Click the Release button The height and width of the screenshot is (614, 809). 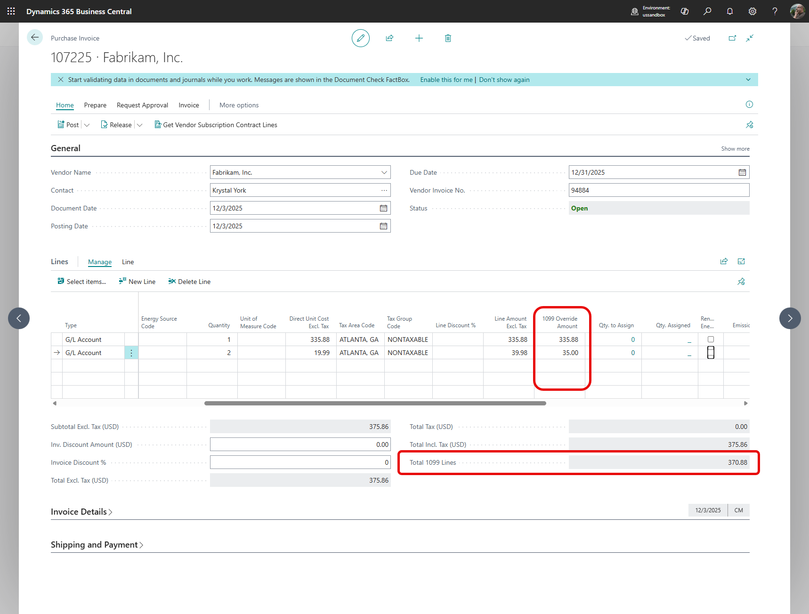[x=116, y=125]
